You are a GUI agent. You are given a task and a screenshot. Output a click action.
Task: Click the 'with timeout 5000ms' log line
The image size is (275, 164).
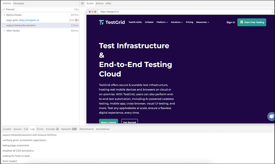pos(29,135)
